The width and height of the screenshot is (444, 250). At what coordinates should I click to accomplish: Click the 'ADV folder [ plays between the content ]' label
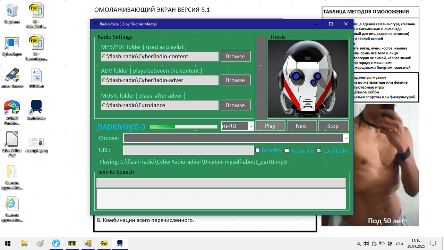tap(152, 71)
